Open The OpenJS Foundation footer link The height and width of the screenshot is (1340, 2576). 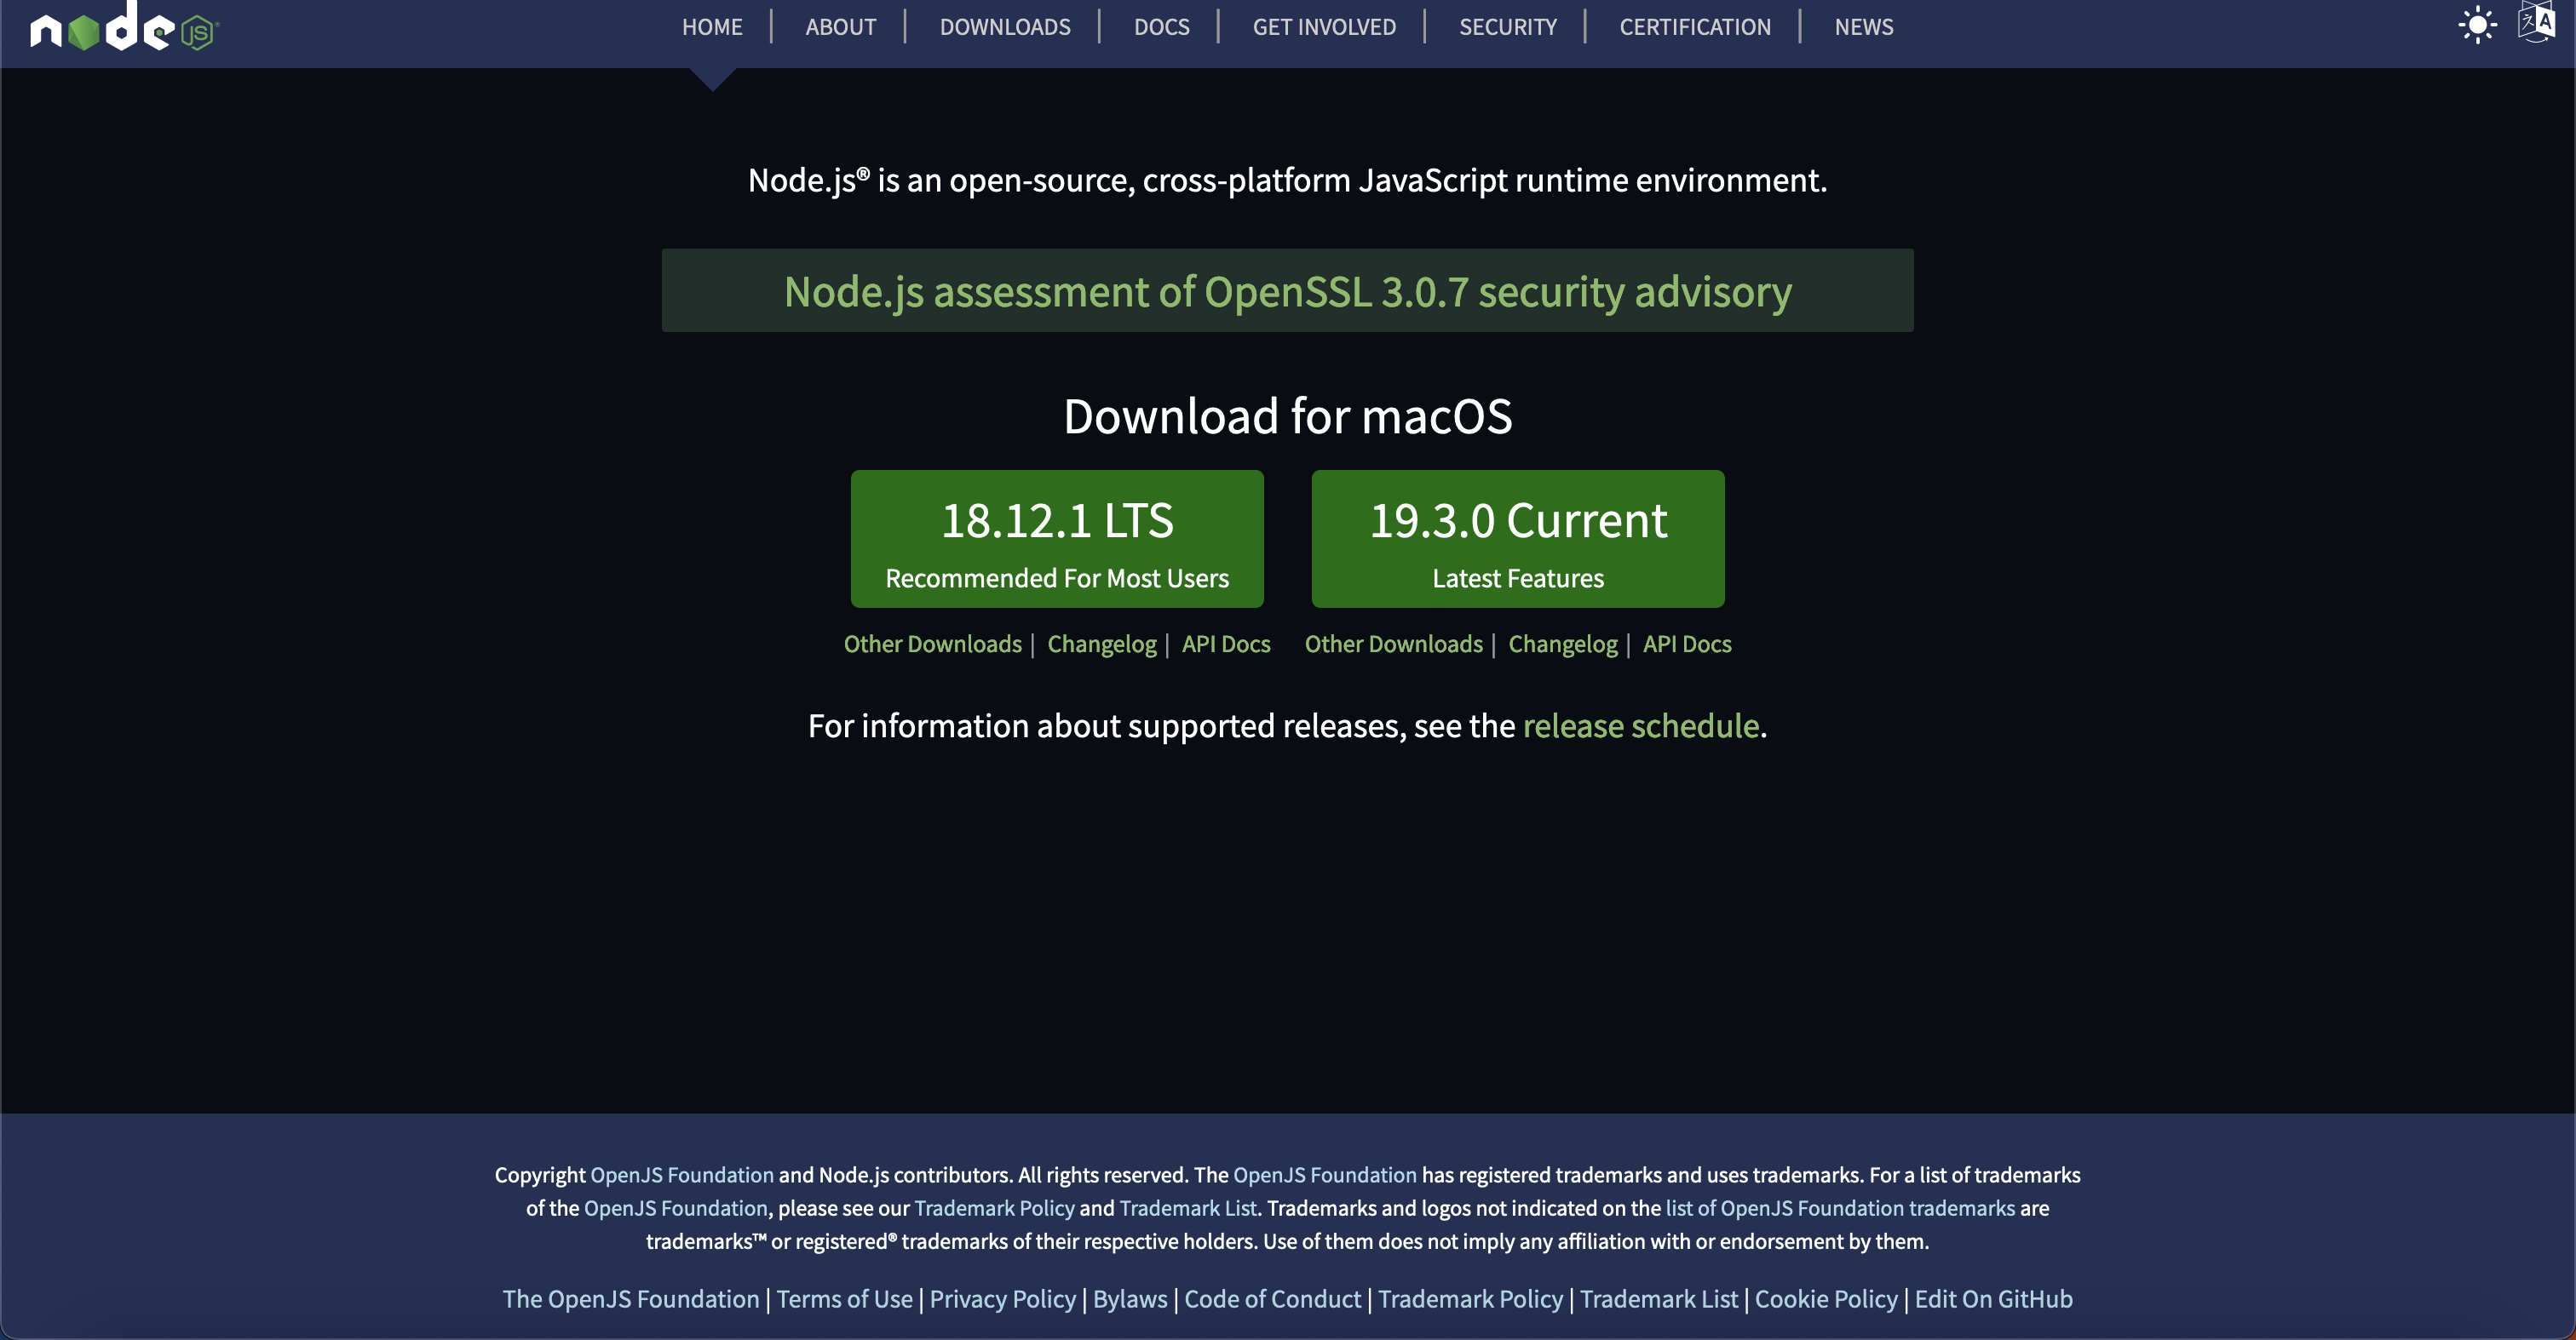coord(630,1299)
